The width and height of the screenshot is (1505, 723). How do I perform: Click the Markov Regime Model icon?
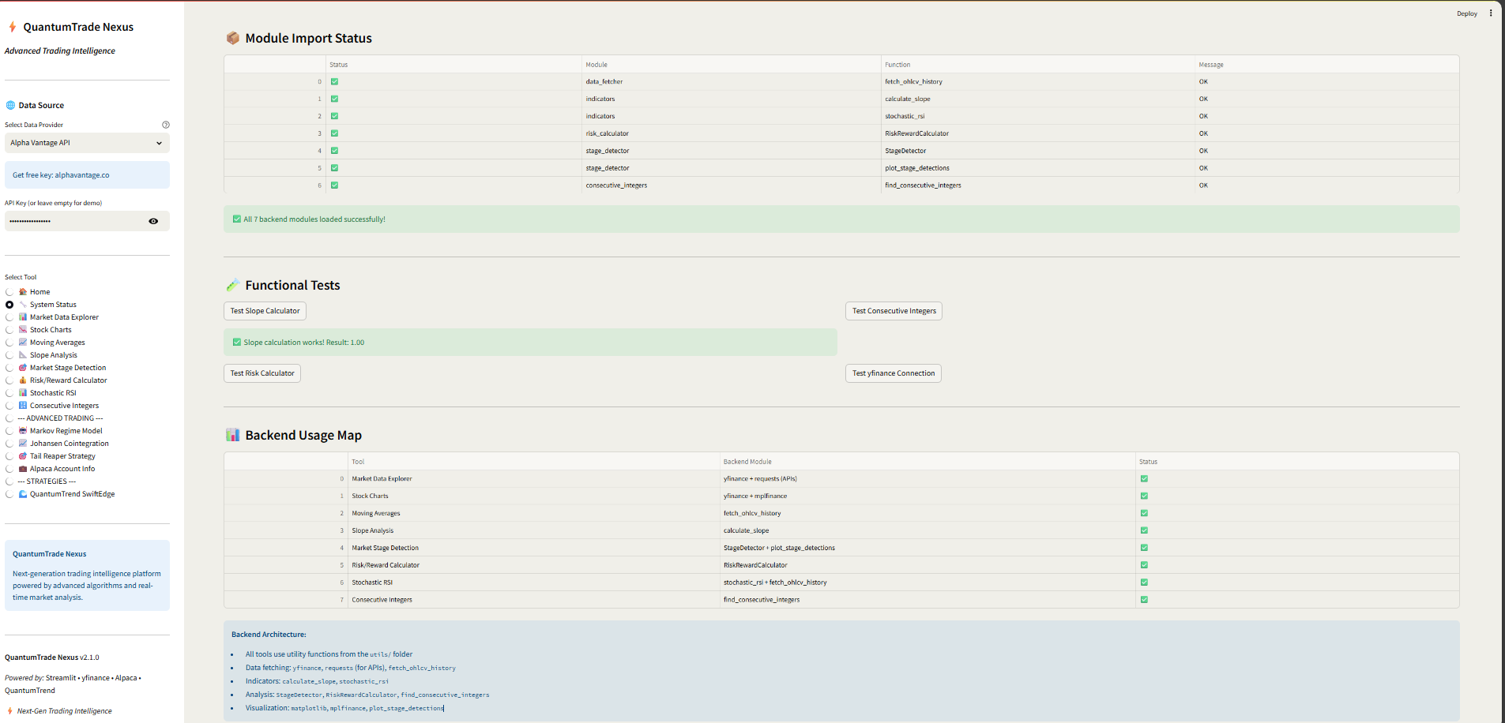point(23,431)
